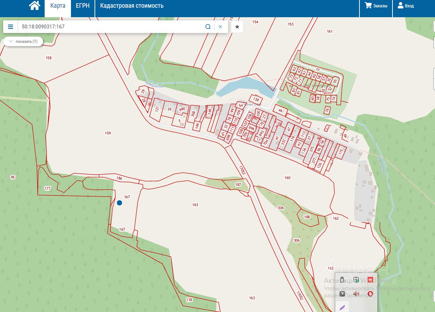The image size is (435, 312).
Task: Click the Opera browser tray icon
Action: (x=370, y=294)
